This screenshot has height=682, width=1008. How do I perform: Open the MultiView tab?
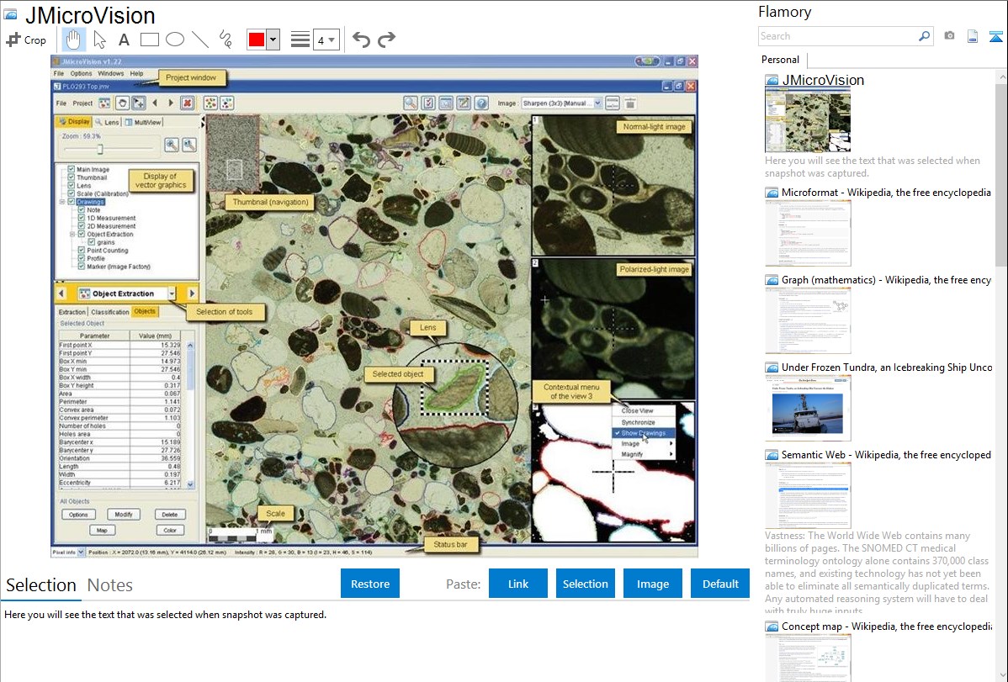(x=143, y=122)
